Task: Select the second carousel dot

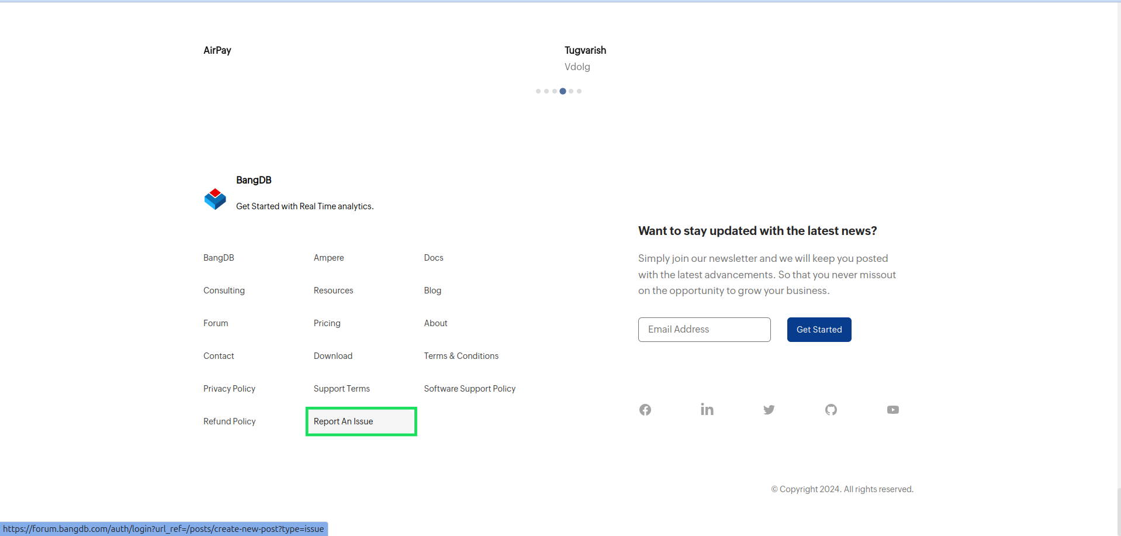Action: (x=546, y=91)
